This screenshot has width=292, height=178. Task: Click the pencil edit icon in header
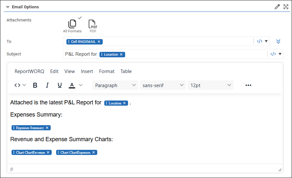tap(277, 7)
